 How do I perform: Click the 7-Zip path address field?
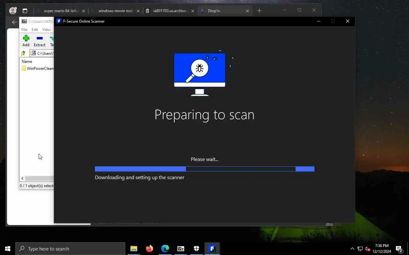click(x=42, y=53)
